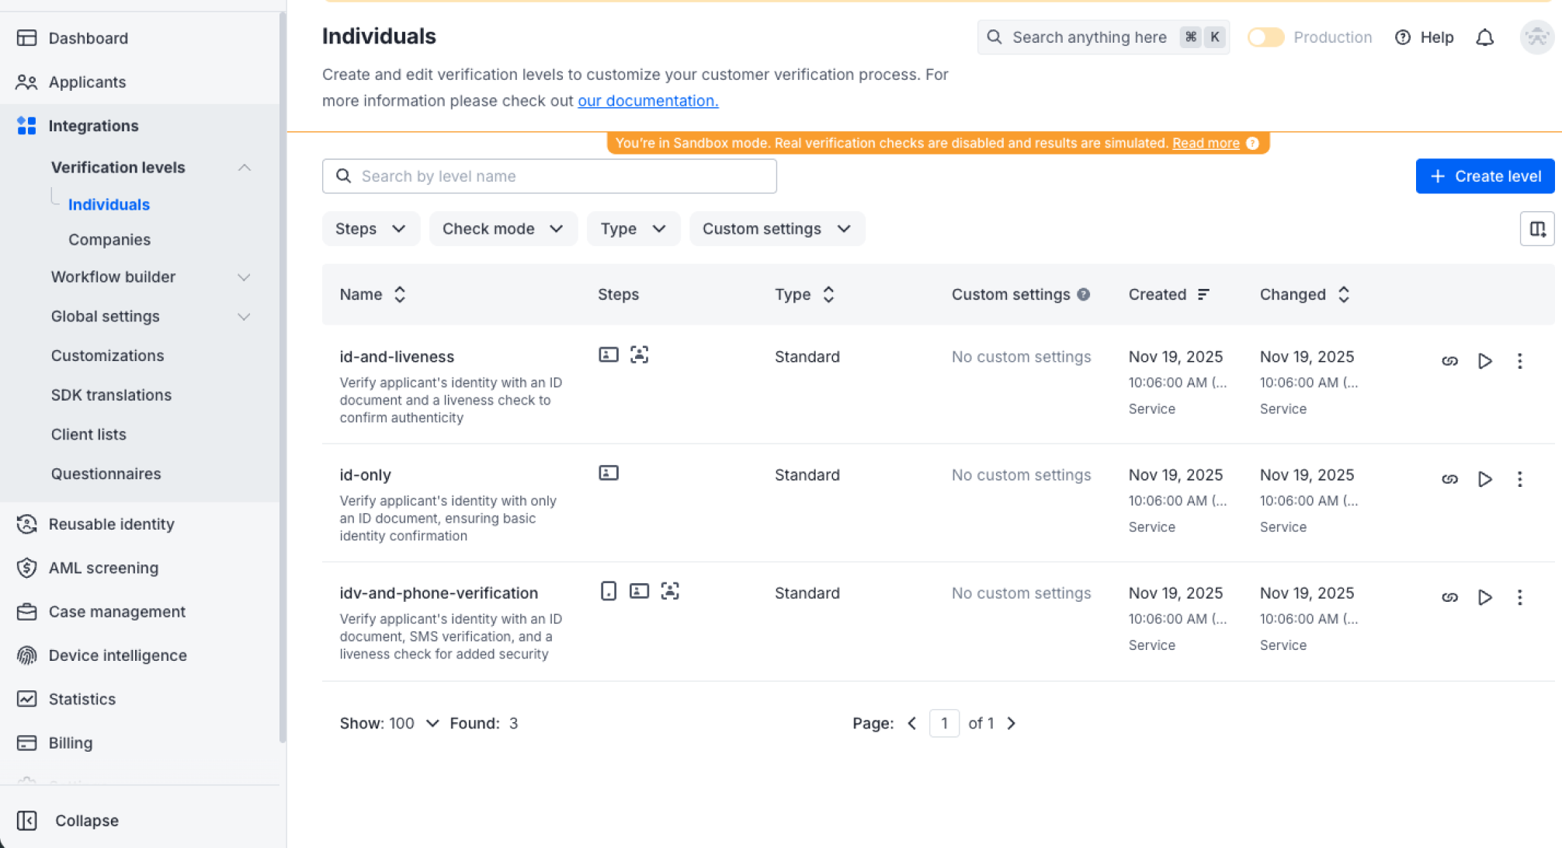Open the Questionnaires menu item
Image resolution: width=1562 pixels, height=848 pixels.
point(106,474)
